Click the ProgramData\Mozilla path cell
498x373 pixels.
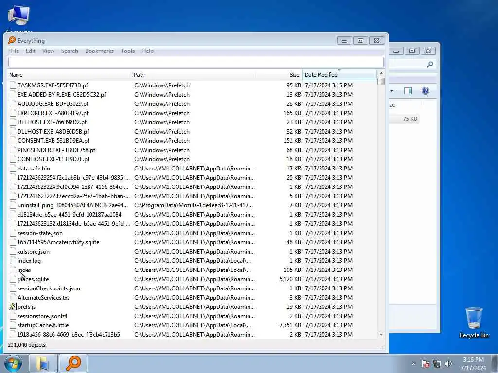pos(194,205)
